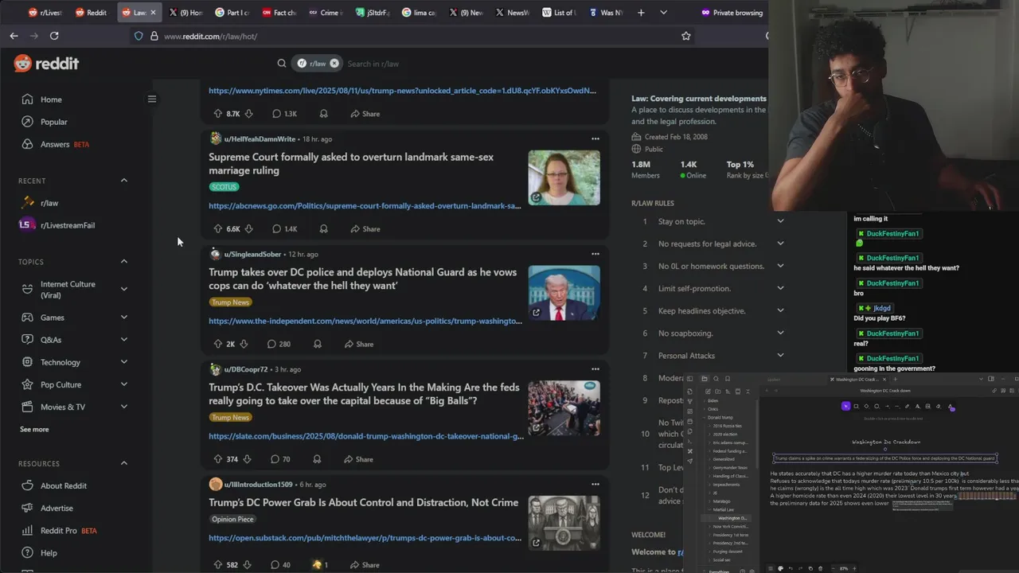Open the 280 comments on the DC police post
1019x573 pixels.
coord(279,344)
